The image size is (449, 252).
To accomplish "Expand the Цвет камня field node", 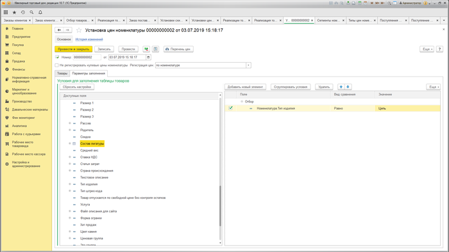I will (x=69, y=232).
